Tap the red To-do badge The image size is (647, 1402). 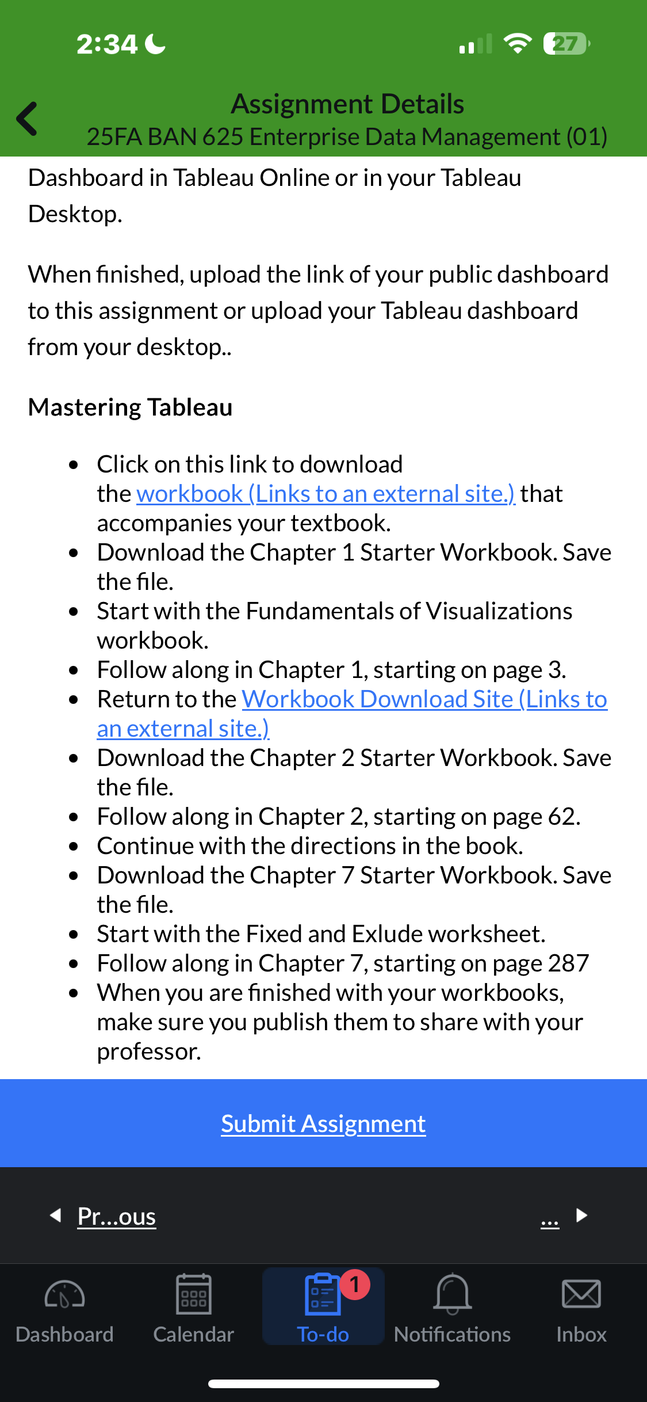355,1284
